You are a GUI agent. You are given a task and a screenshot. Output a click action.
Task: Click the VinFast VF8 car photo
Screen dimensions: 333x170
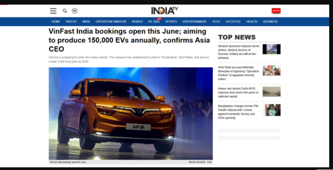point(130,114)
